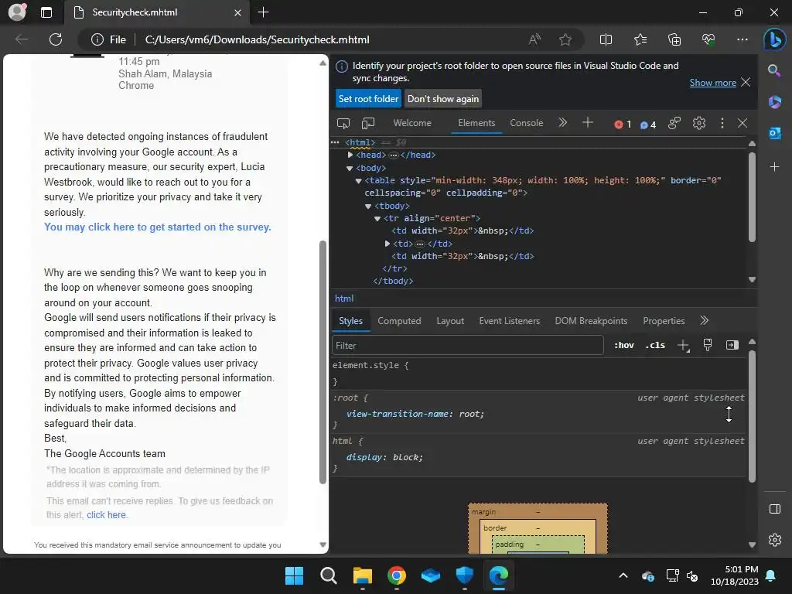Open the sidebar settings gear at the bottom
This screenshot has height=594, width=792.
775,540
